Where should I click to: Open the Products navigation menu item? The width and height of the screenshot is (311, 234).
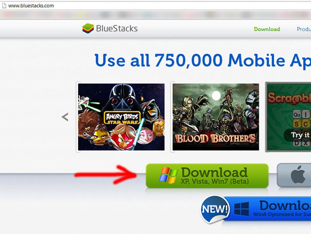tap(304, 29)
